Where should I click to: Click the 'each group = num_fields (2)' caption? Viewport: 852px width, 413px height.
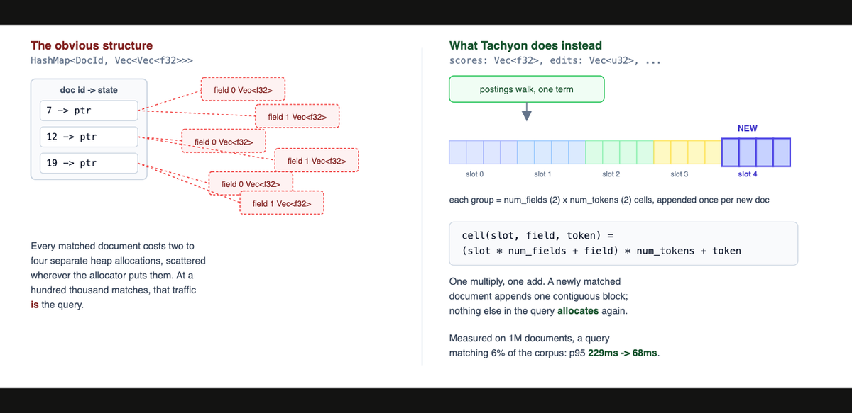609,200
